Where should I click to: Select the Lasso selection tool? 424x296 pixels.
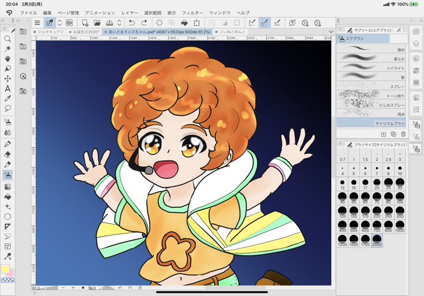[x=7, y=108]
